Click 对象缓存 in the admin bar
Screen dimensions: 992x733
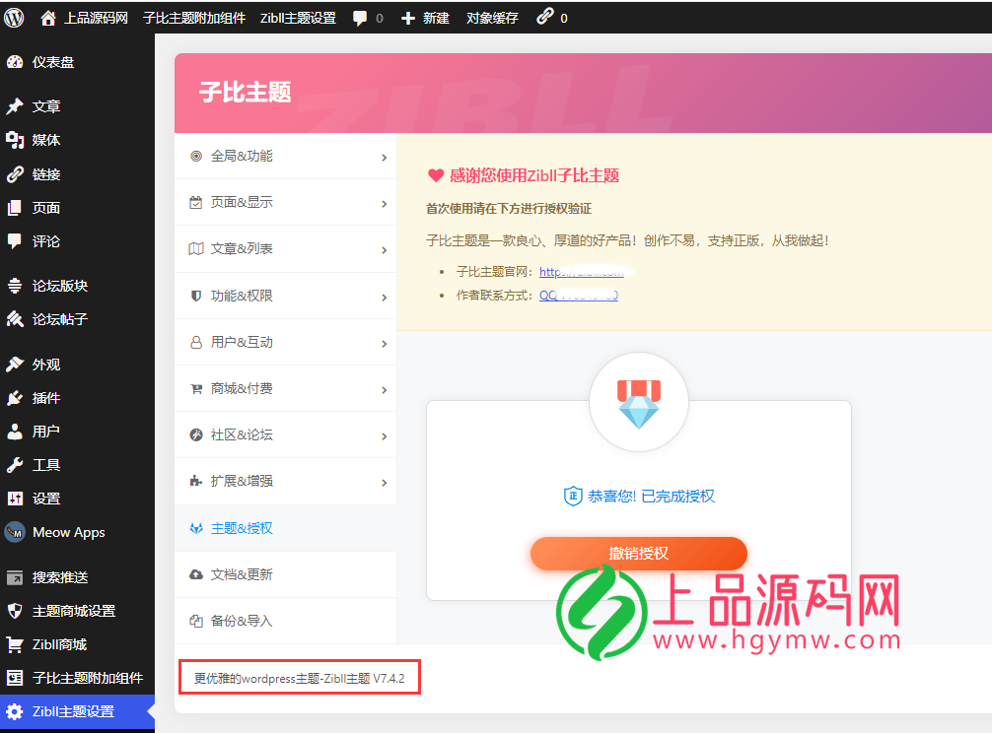point(492,18)
